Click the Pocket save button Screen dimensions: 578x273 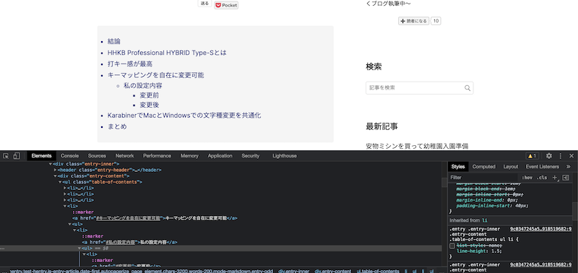(x=226, y=5)
